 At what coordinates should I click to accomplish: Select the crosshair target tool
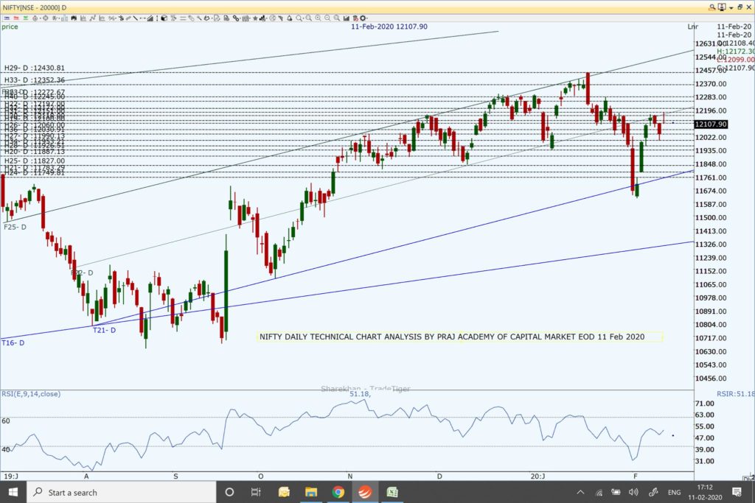pyautogui.click(x=45, y=18)
